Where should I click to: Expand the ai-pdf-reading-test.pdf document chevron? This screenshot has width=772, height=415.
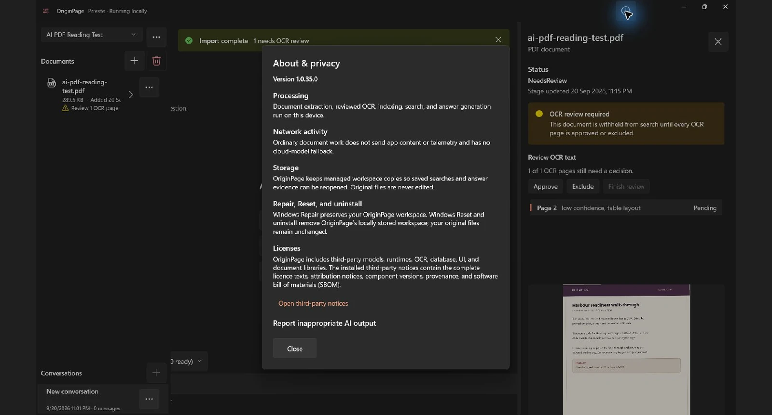tap(131, 94)
